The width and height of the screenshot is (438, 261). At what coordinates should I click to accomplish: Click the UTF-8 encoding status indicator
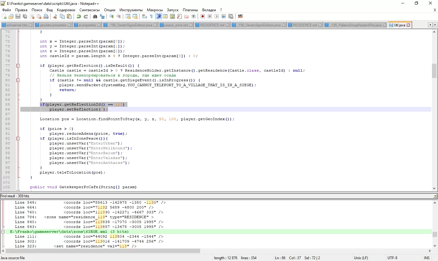coord(392,258)
